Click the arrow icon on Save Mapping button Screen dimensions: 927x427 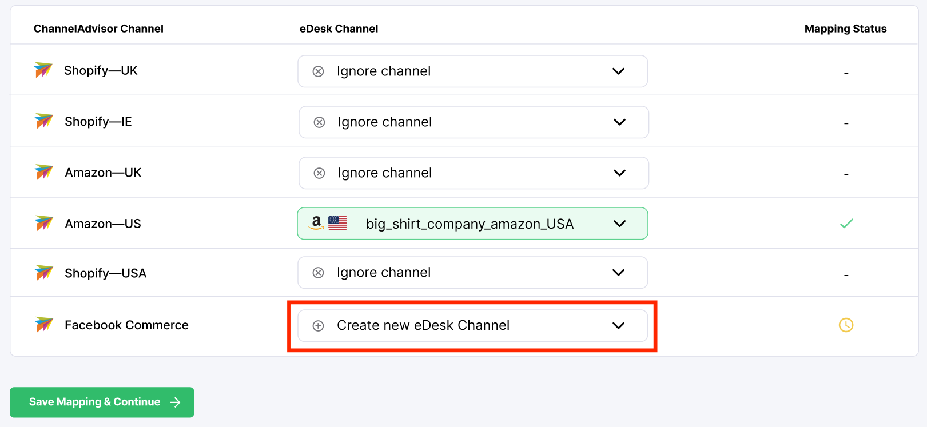point(176,402)
